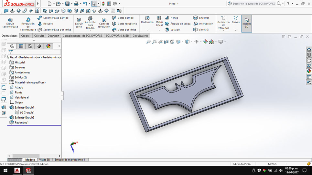Image resolution: width=312 pixels, height=175 pixels.
Task: Click the Saliente/Base por límite icon
Action: click(40, 30)
